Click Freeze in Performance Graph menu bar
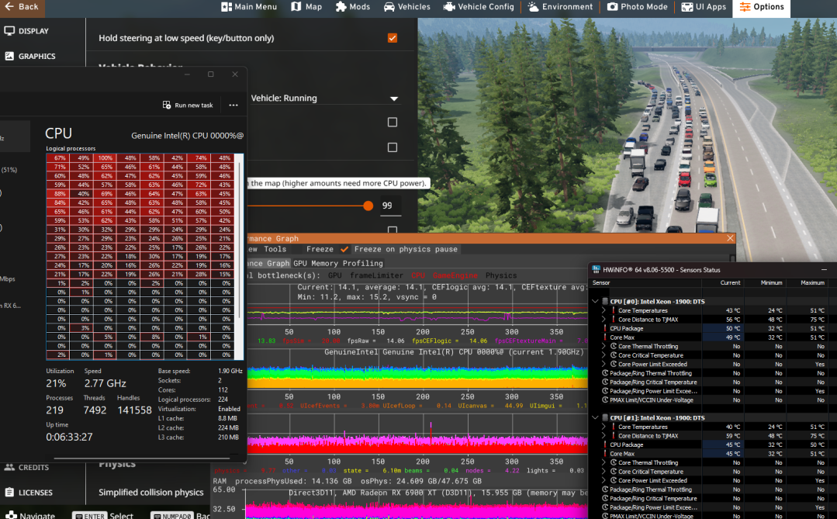Screen dimensions: 837x519 [x=320, y=249]
